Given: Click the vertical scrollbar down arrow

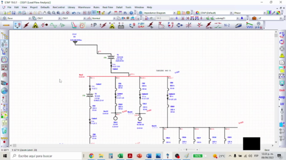Looking at the screenshot, I should [x=276, y=142].
